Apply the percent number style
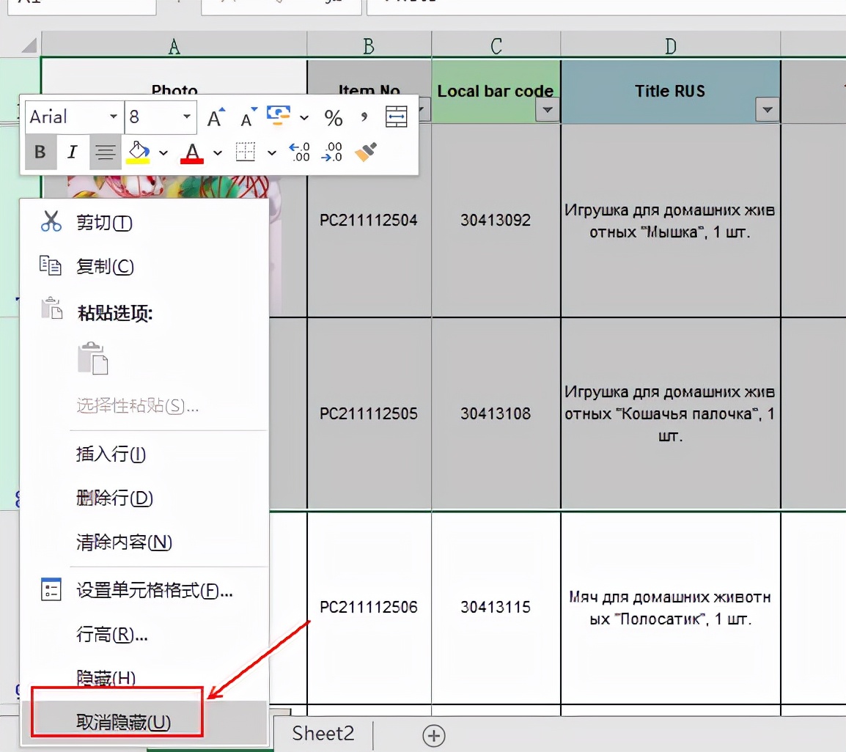This screenshot has height=752, width=846. (334, 117)
